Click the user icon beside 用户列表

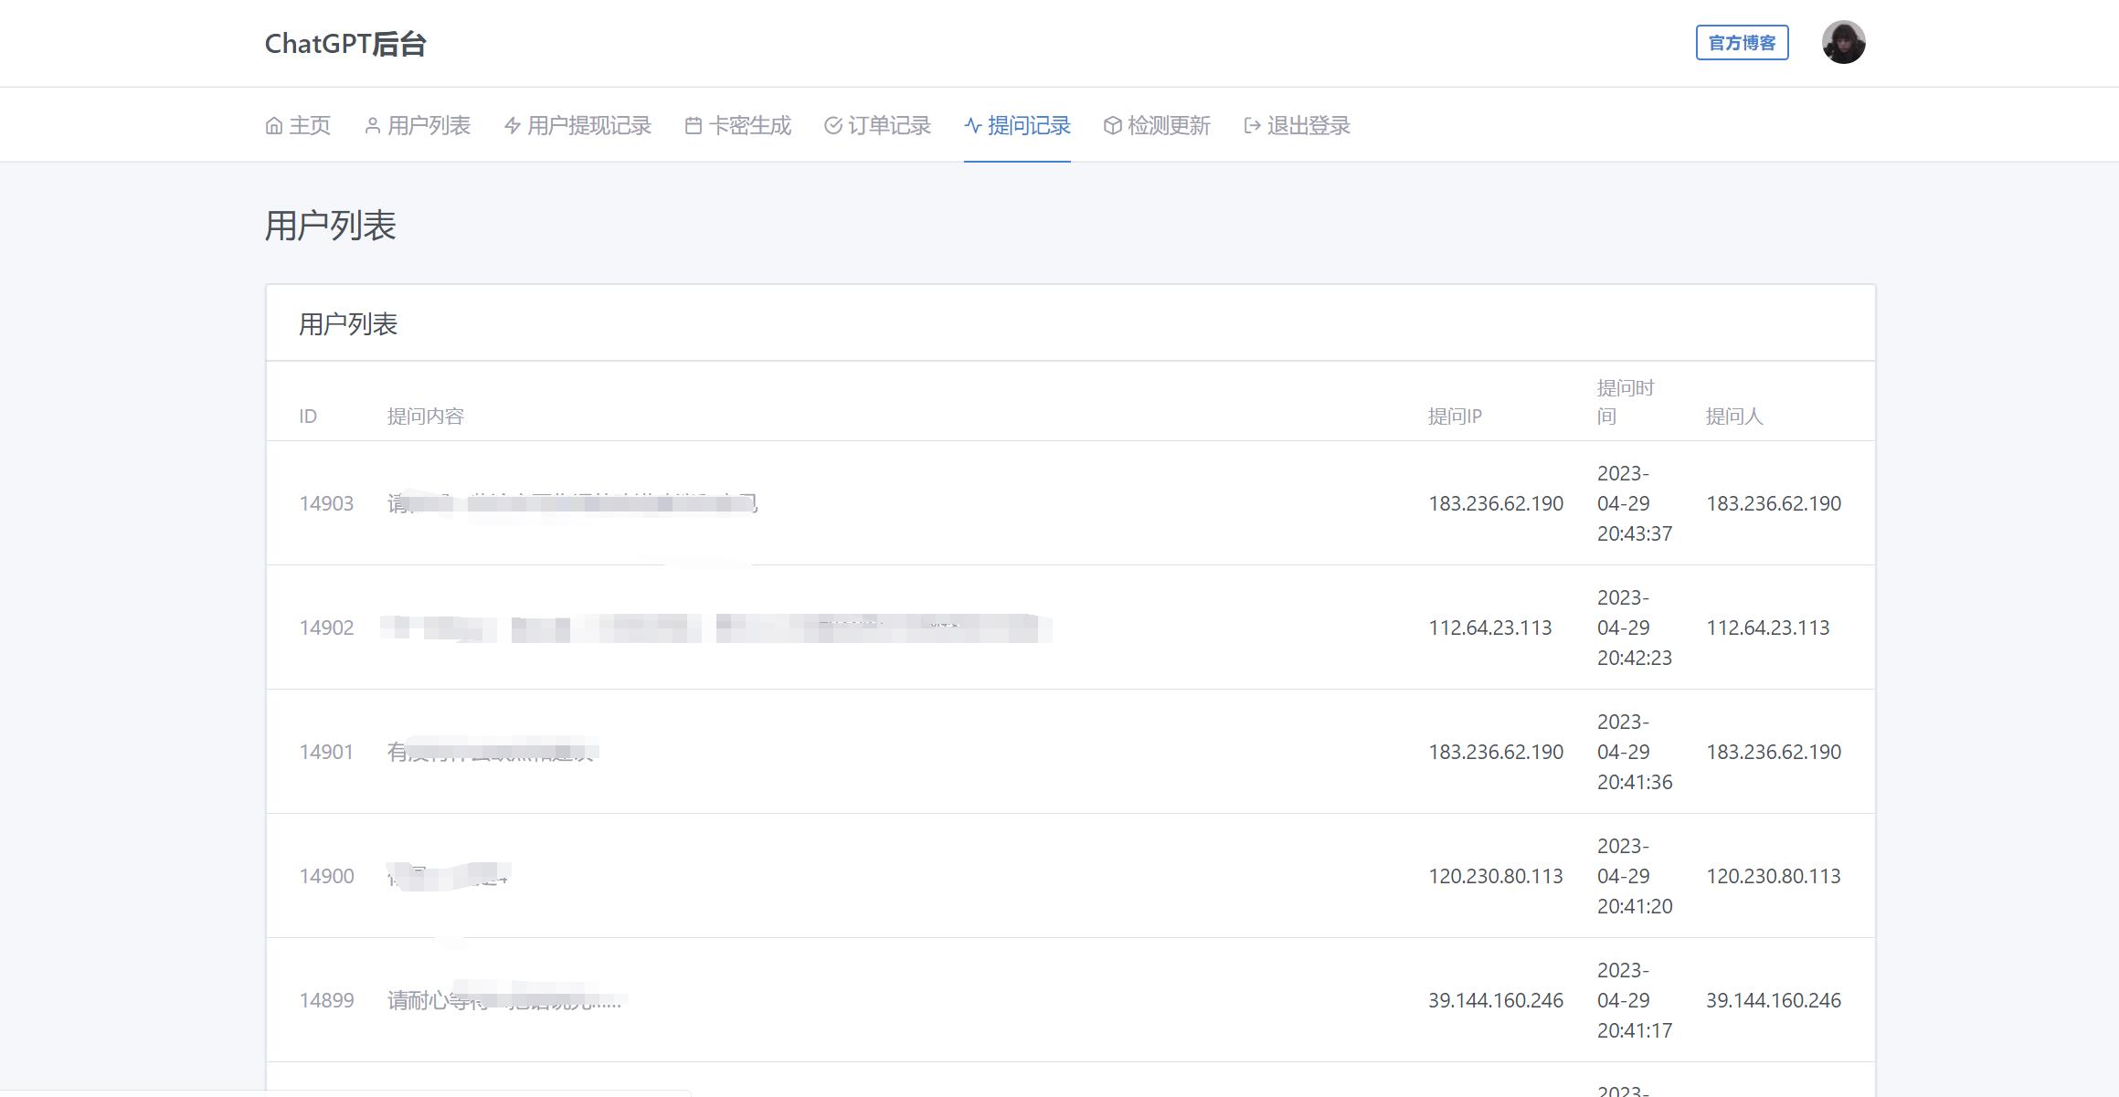(x=372, y=126)
